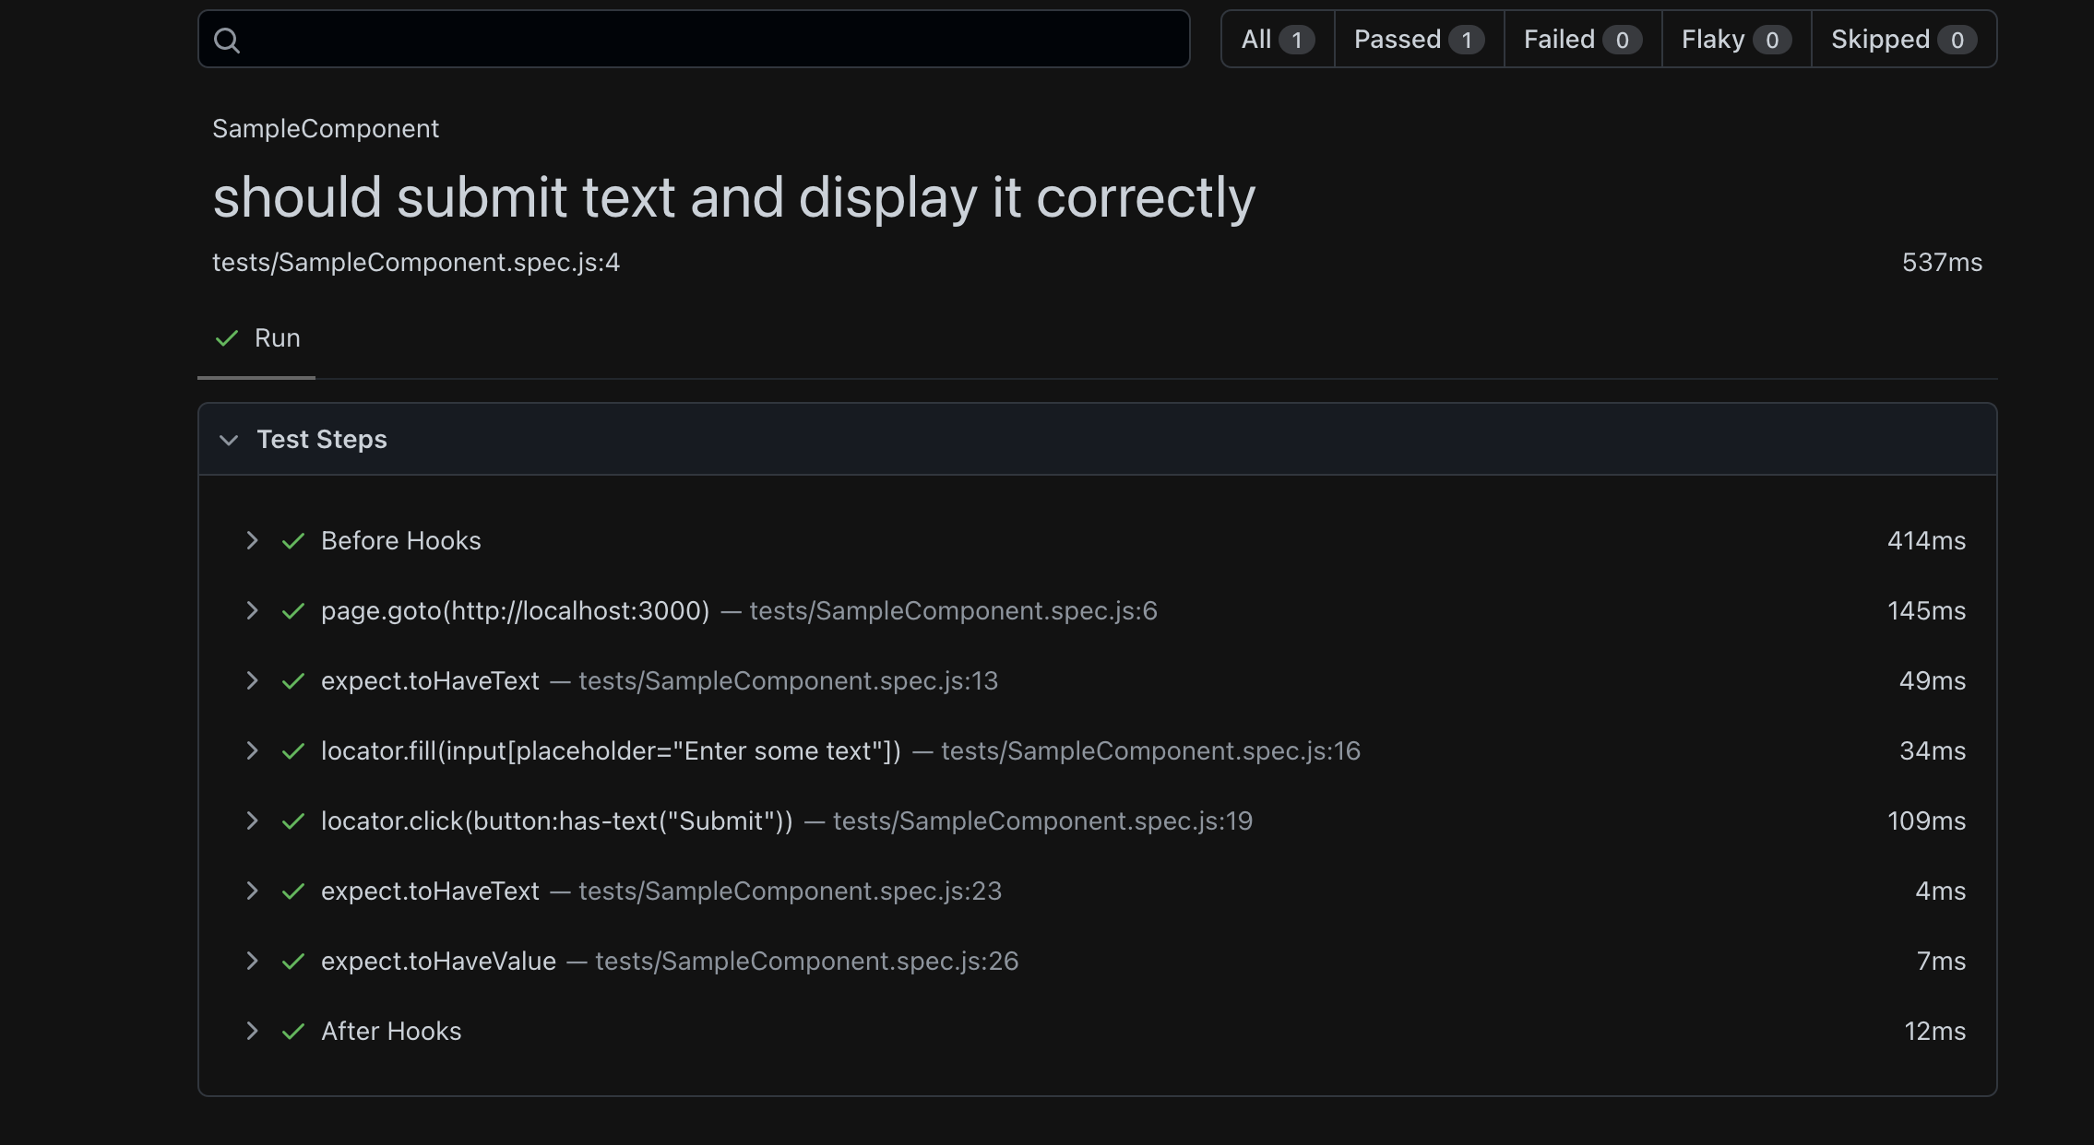This screenshot has width=2094, height=1145.
Task: Collapse the Test Steps section
Action: [x=229, y=440]
